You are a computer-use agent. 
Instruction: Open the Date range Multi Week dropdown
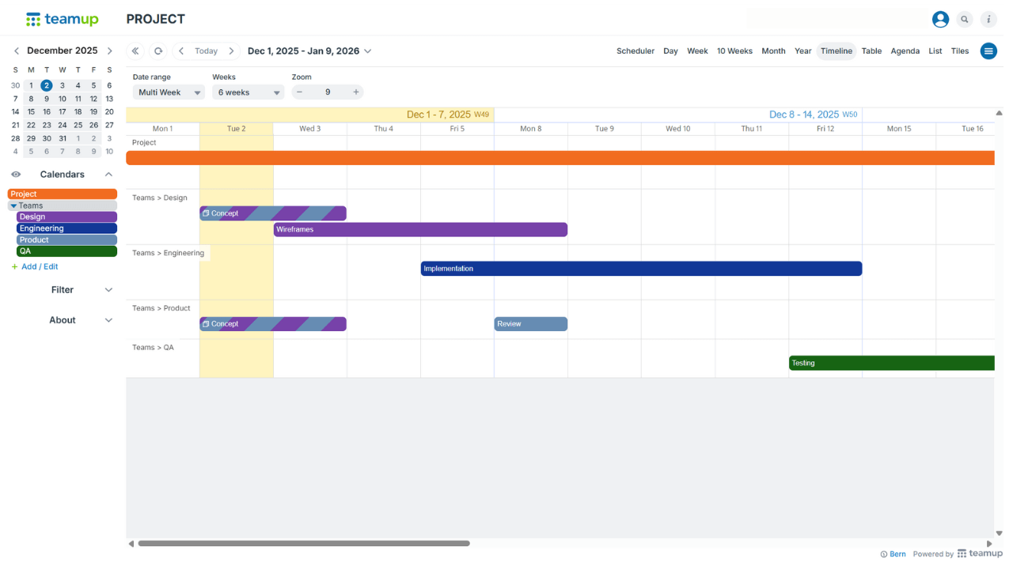point(169,92)
